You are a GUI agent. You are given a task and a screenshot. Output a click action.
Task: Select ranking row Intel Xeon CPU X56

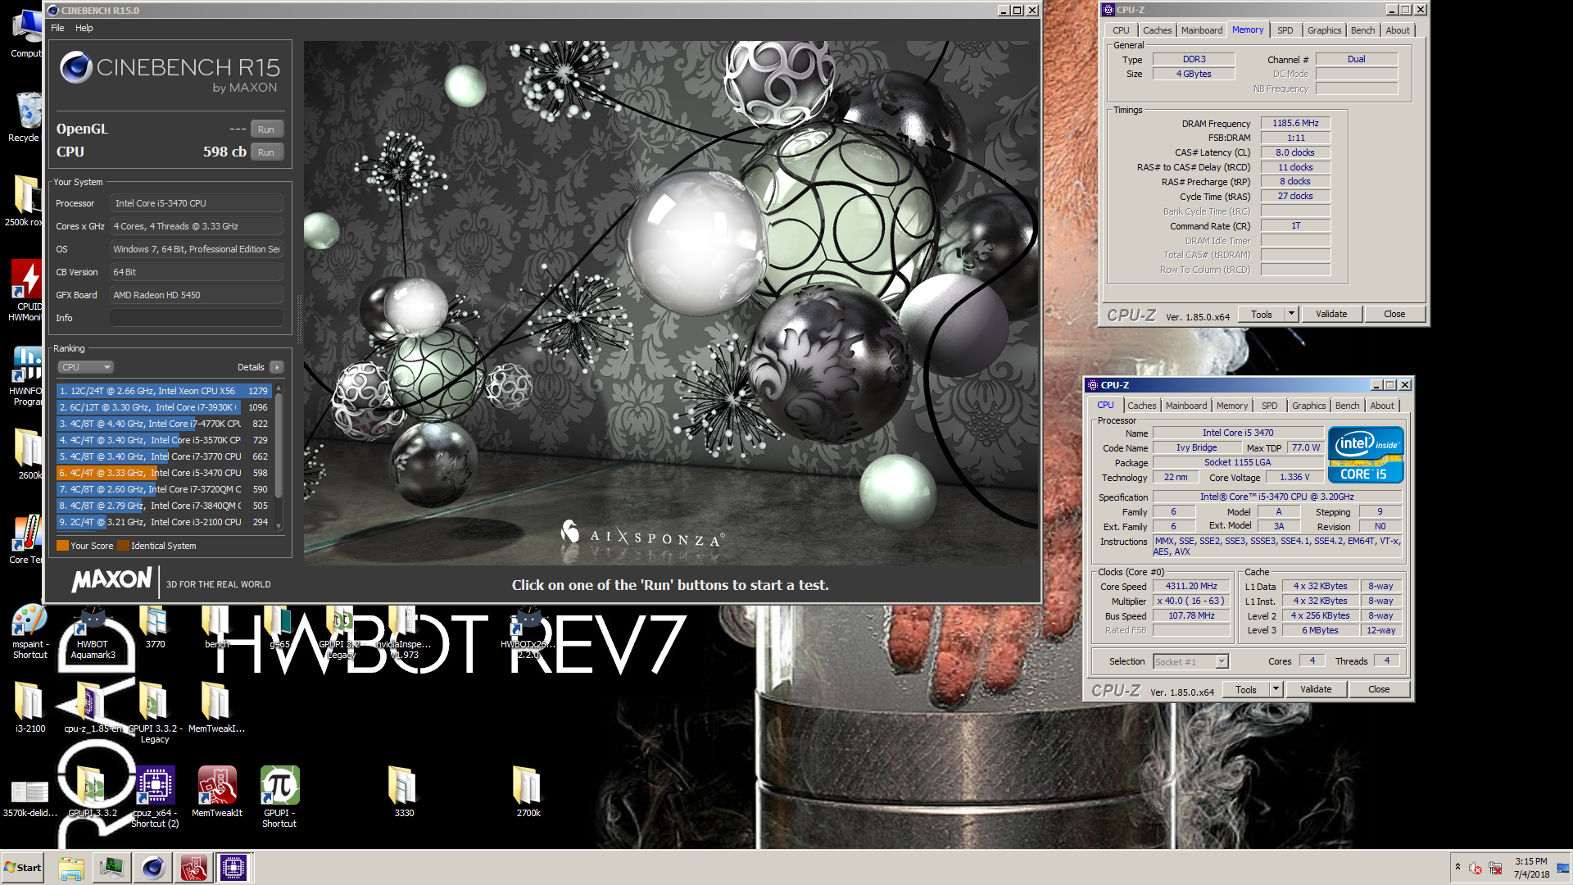pyautogui.click(x=164, y=391)
